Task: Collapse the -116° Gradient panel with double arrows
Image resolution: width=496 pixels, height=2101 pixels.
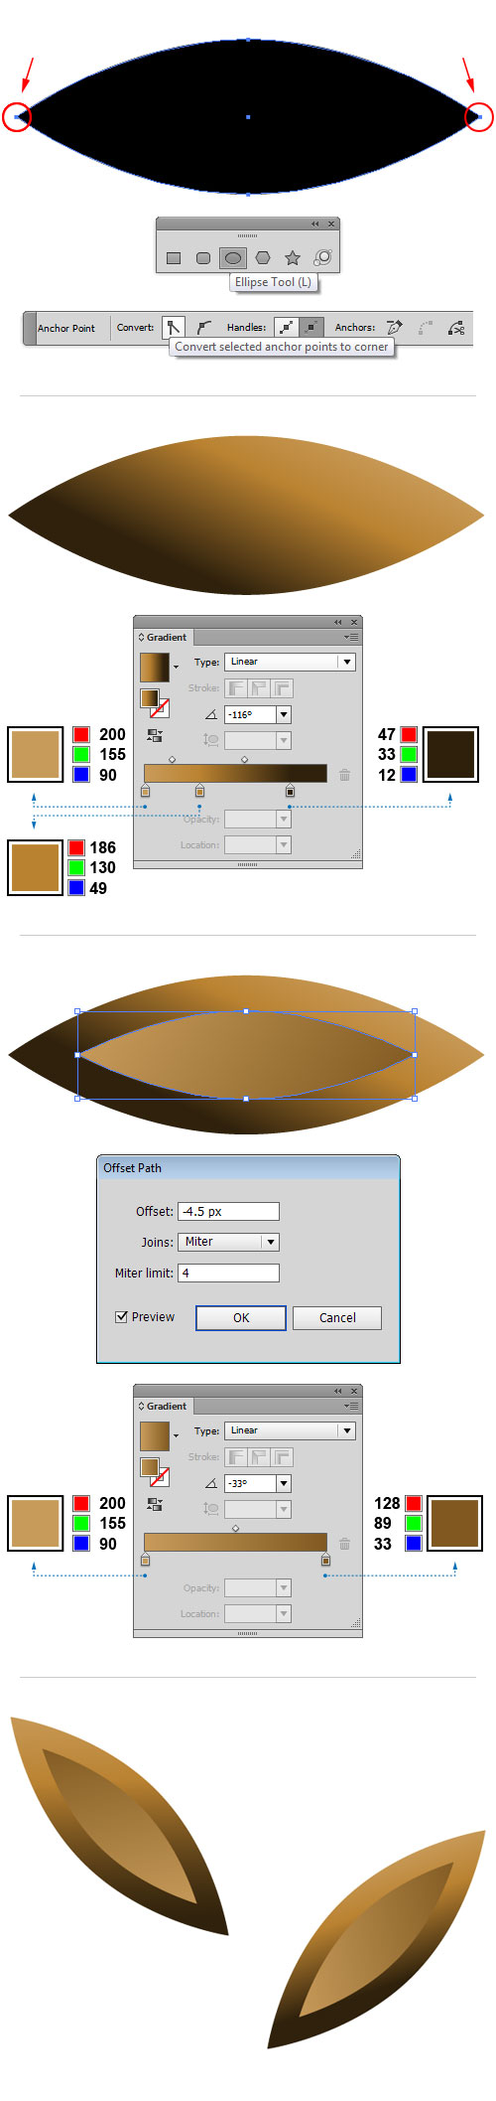Action: click(x=337, y=622)
